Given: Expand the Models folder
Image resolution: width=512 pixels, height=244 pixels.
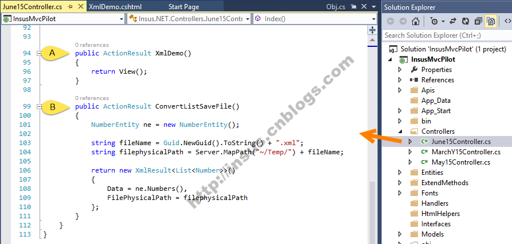Looking at the screenshot, I should pos(400,234).
